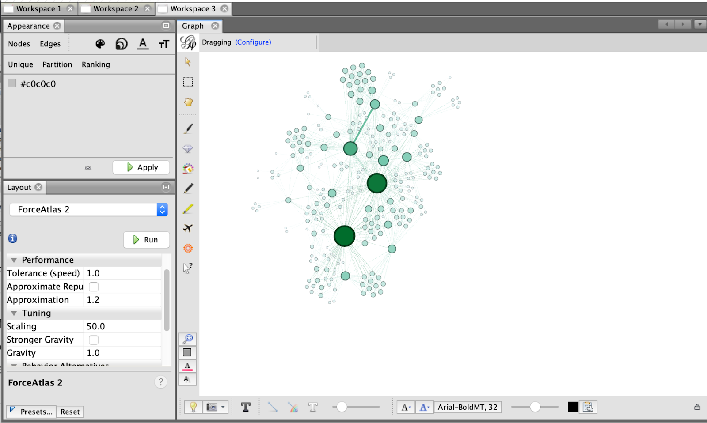Viewport: 707px width, 423px height.
Task: Choose the rectangle selection tool
Action: (188, 82)
